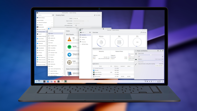Toggle the Left-handed mode checkbox
Screen dimensions: 197x111
tap(74, 25)
